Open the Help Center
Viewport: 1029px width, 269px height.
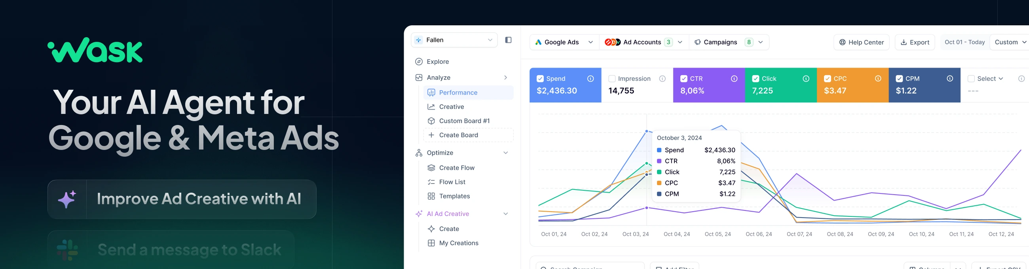[x=861, y=42]
